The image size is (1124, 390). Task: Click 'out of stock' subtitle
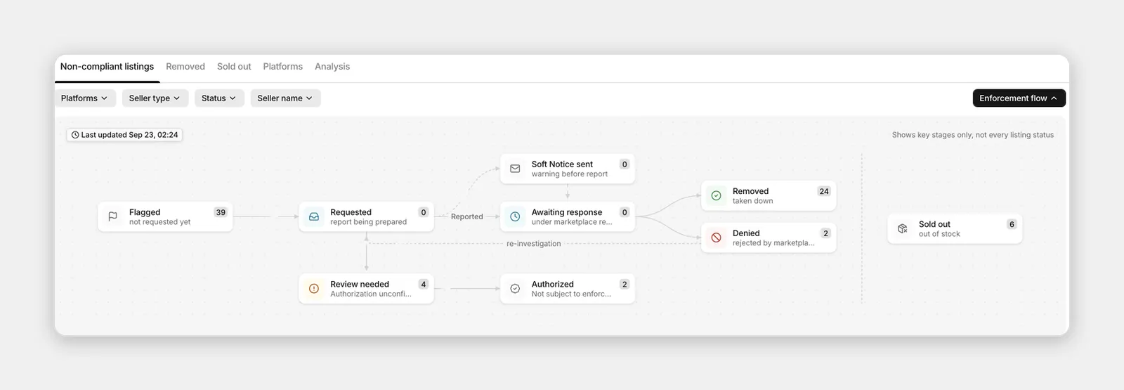coord(939,234)
